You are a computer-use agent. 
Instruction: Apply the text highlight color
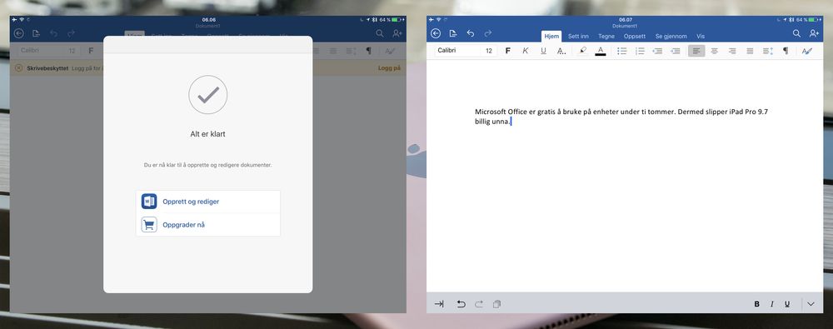click(583, 51)
